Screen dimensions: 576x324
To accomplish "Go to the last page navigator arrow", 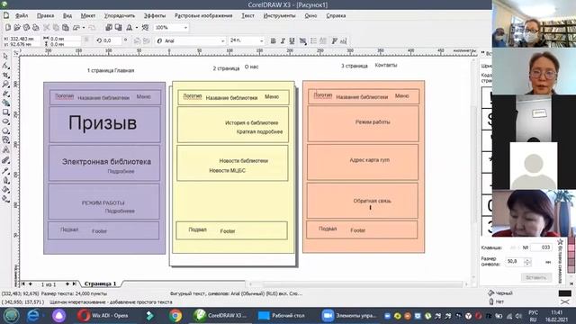I will pyautogui.click(x=75, y=284).
